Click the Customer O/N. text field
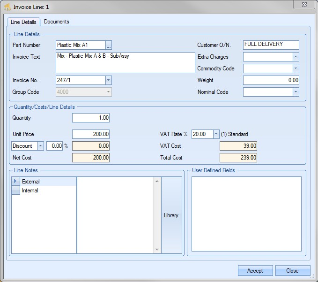Viewport: 318px width, 282px height. [x=271, y=45]
